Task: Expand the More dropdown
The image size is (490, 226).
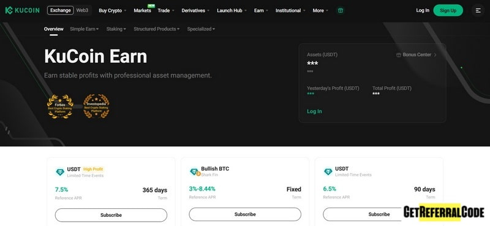Action: (x=320, y=10)
